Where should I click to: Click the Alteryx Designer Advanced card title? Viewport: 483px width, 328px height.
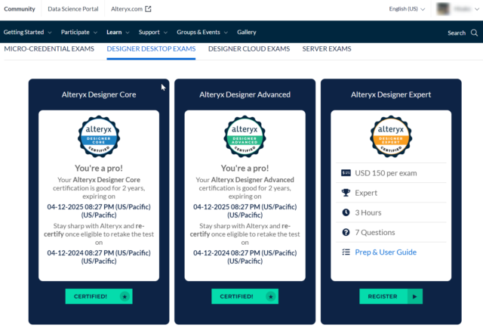(x=245, y=94)
